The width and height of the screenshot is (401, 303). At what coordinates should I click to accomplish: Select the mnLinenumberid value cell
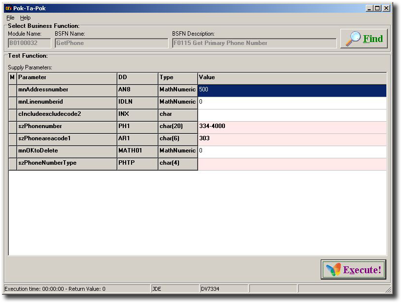pos(292,103)
